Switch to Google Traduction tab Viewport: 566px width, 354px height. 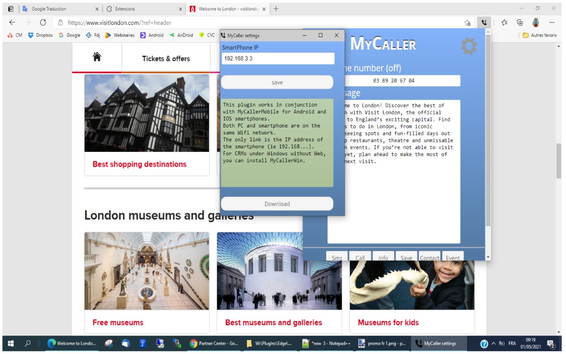(61, 9)
